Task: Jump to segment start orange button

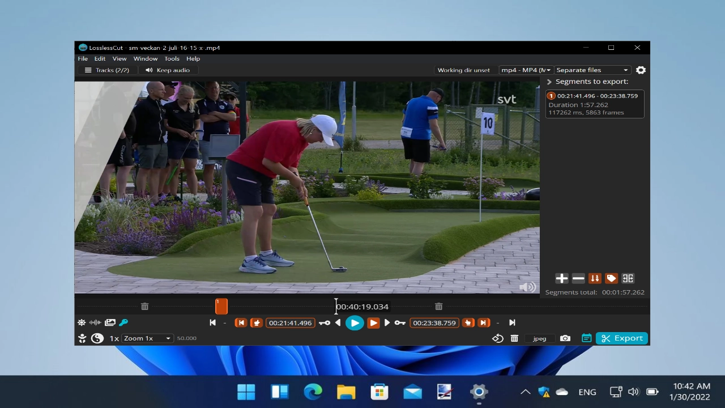Action: click(241, 322)
